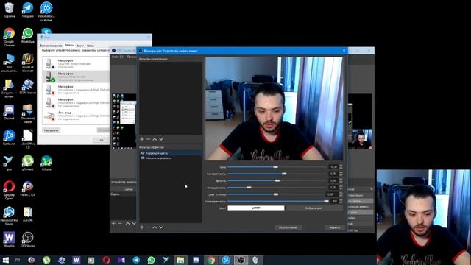Viewport: 471px width, 265px height.
Task: Open Telegram desktop shortcut
Action: click(28, 10)
